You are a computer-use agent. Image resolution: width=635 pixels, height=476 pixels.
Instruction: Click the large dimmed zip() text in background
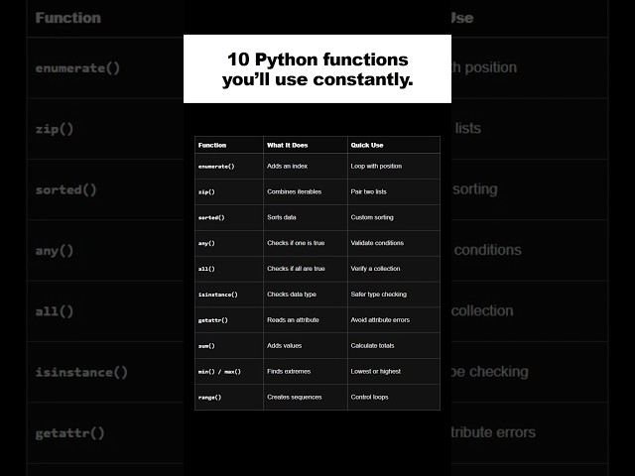(x=55, y=129)
